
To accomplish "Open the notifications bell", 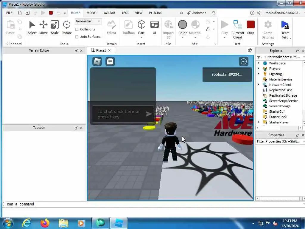I will (213, 13).
